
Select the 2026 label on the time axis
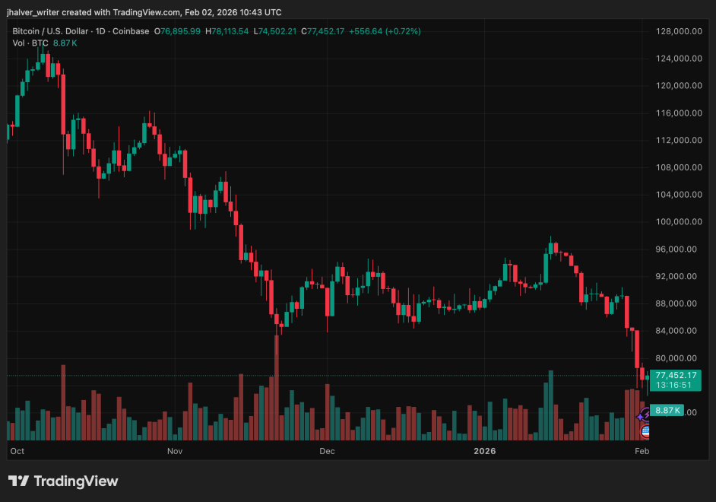point(485,451)
